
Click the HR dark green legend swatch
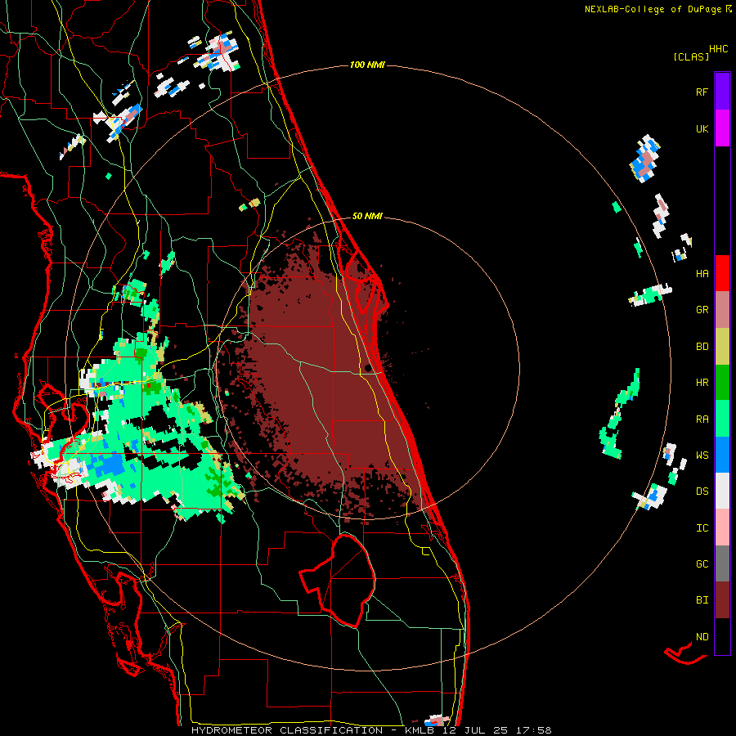(x=722, y=383)
